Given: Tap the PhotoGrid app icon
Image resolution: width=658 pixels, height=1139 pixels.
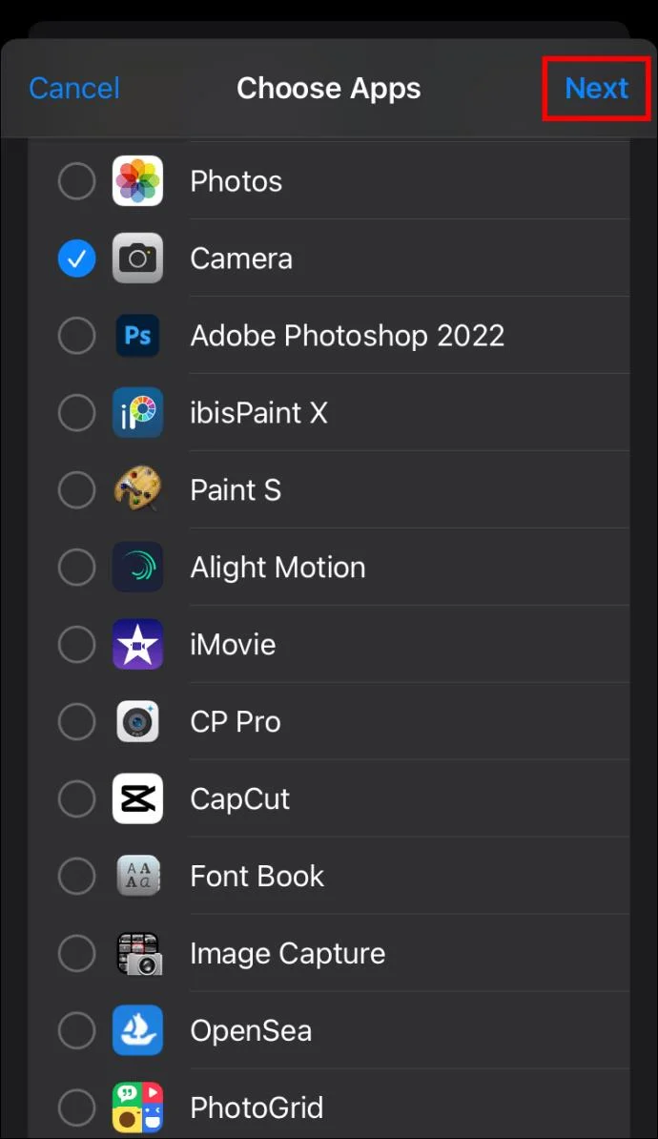Looking at the screenshot, I should click(x=137, y=1108).
